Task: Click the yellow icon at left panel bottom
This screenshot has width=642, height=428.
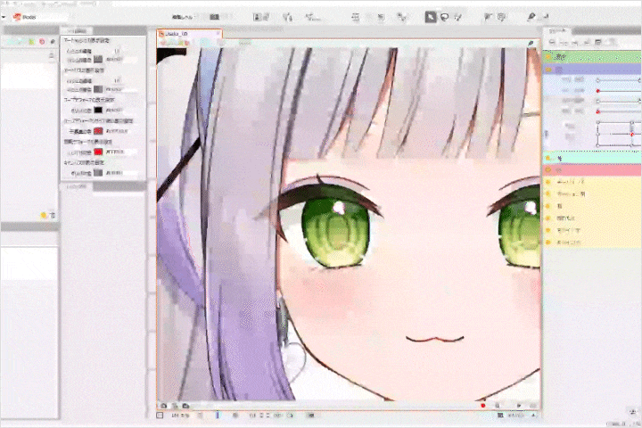Action: (x=44, y=215)
